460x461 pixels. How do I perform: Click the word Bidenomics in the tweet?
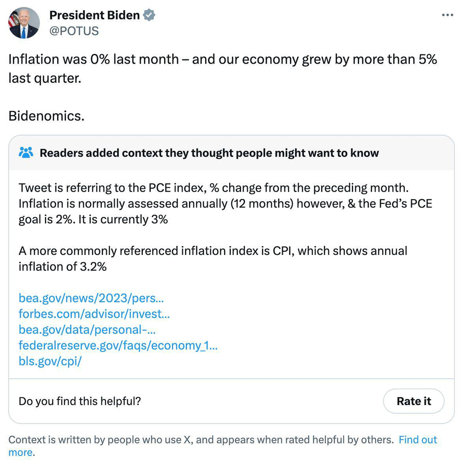pos(46,116)
